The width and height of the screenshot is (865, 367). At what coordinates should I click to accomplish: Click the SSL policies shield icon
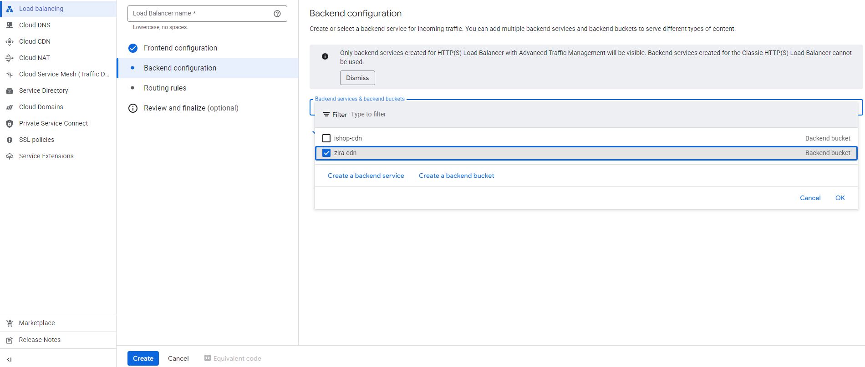click(10, 140)
